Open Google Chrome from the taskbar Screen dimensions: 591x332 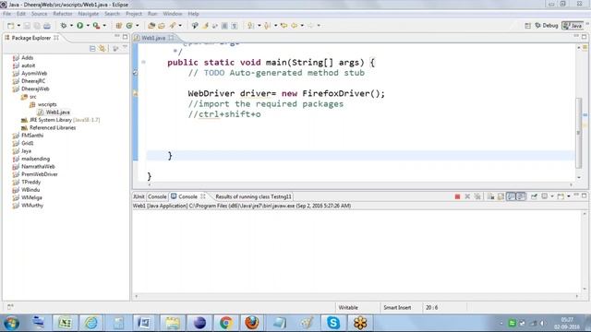(x=226, y=323)
